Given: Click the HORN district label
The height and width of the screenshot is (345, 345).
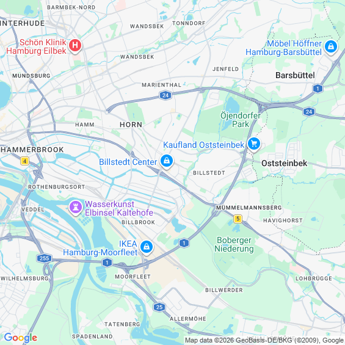Looking at the screenshot, I should coord(131,125).
